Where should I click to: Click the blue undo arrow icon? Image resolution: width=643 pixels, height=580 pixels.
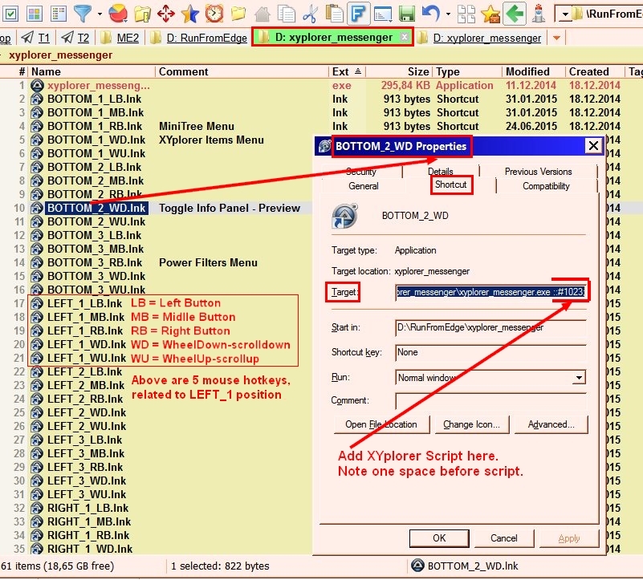430,13
